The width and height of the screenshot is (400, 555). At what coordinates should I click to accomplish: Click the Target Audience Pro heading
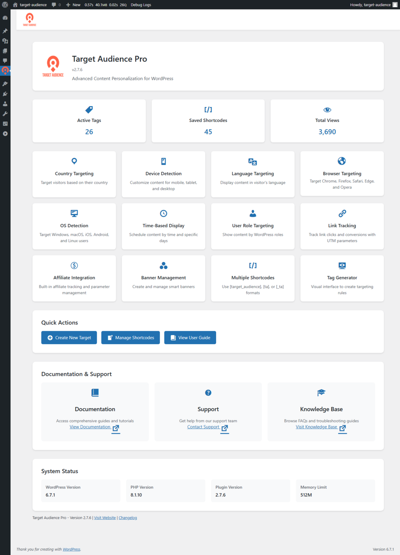click(x=109, y=59)
